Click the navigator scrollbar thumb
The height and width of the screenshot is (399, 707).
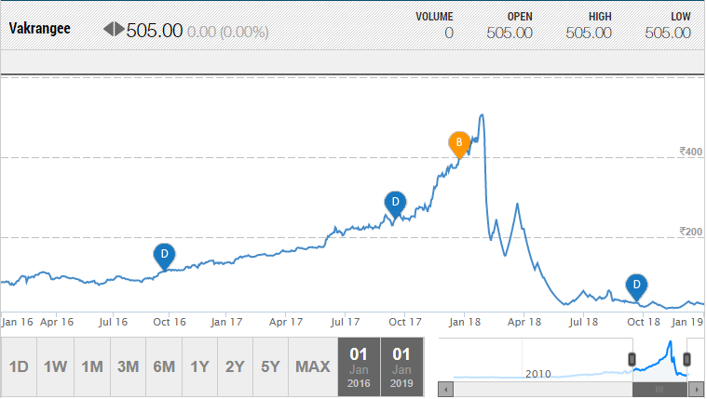(659, 390)
